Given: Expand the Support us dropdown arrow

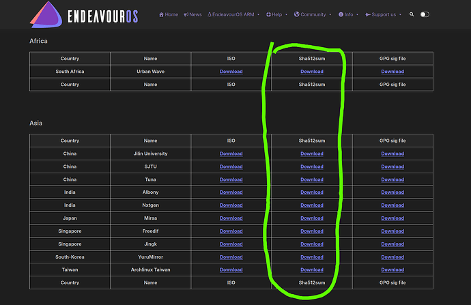Looking at the screenshot, I should pos(400,14).
